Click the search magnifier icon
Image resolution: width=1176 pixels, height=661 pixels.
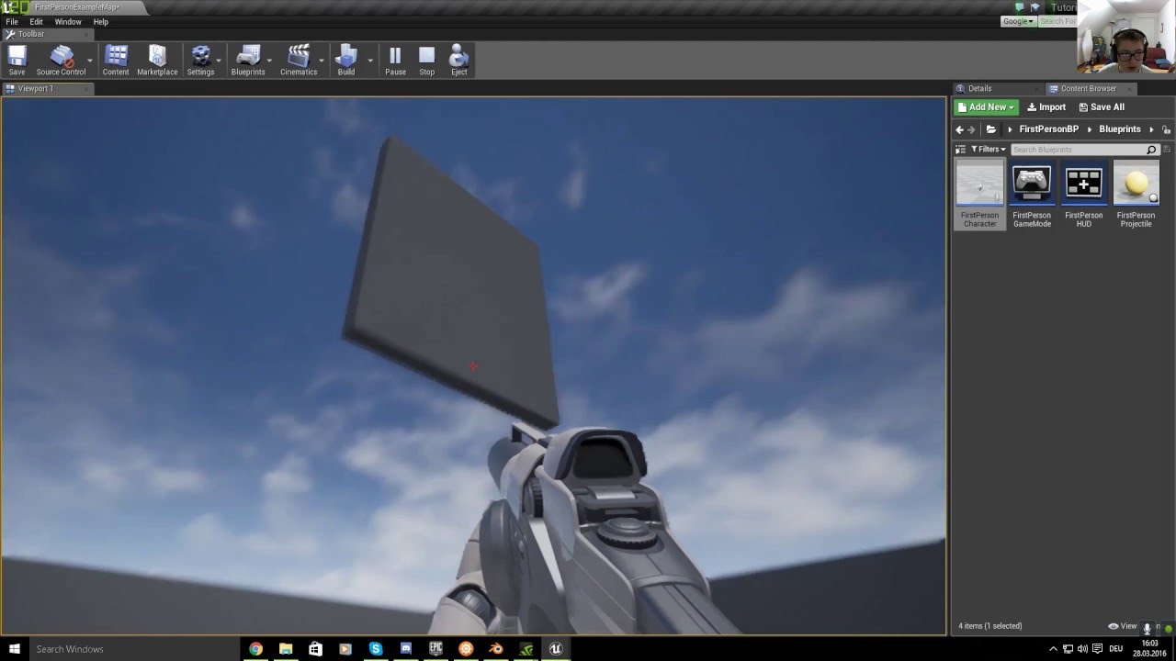(1151, 149)
